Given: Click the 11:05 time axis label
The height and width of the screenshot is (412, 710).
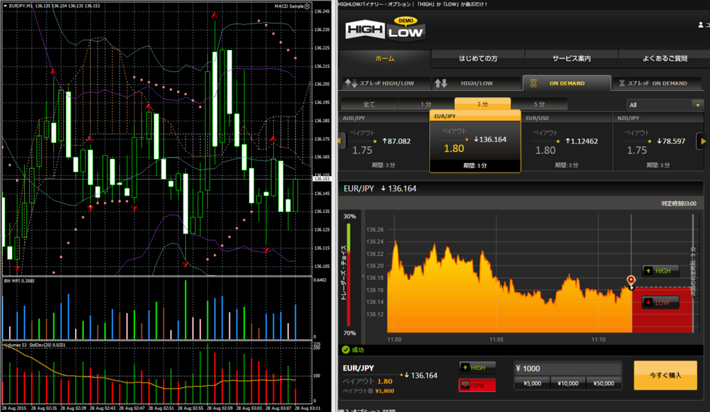Looking at the screenshot, I should point(496,339).
